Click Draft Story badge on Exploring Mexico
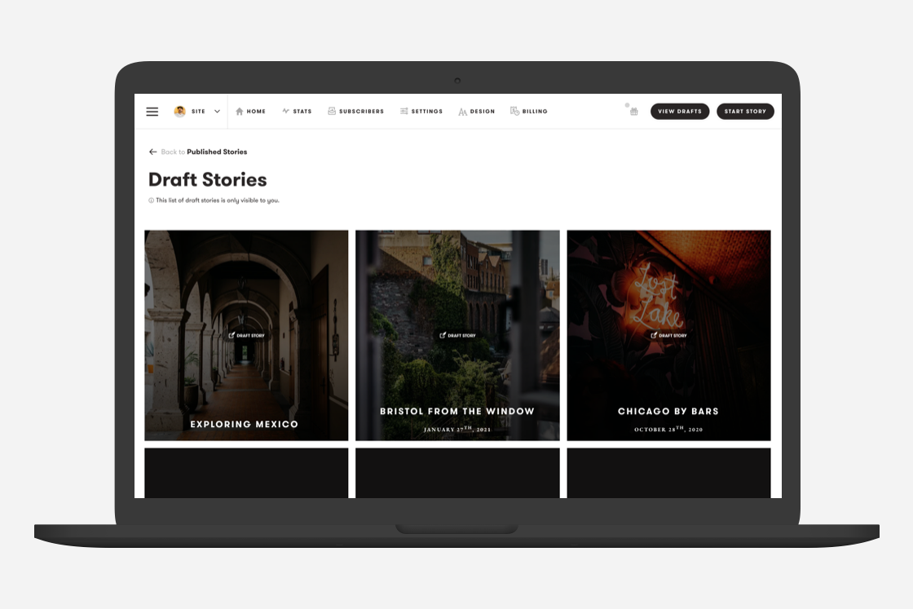 246,335
